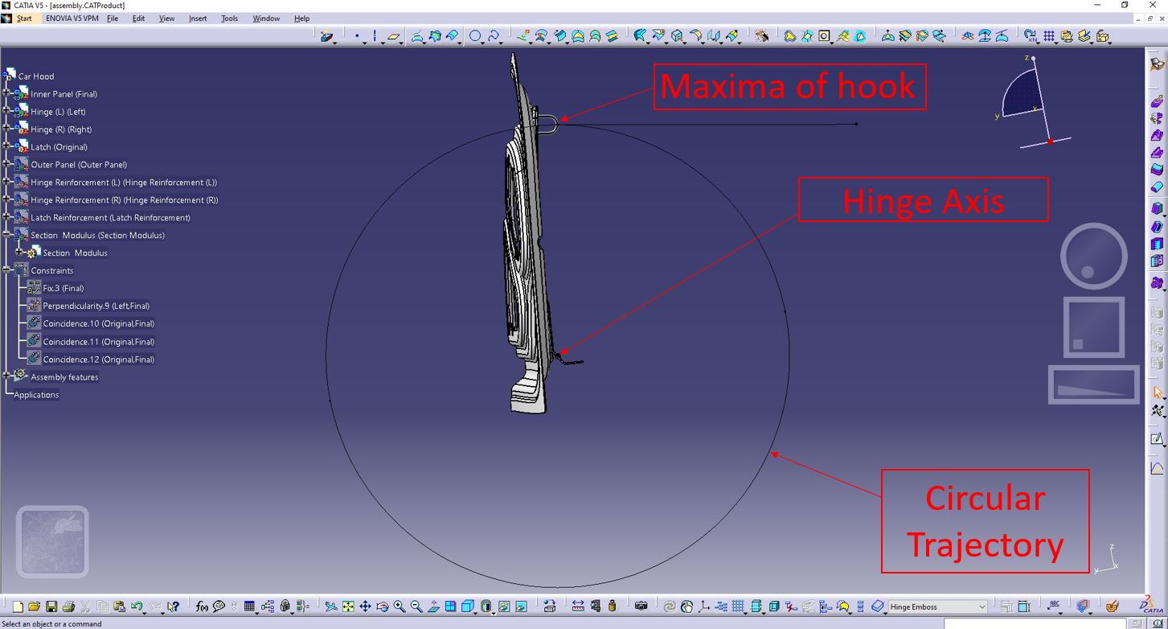Viewport: 1168px width, 629px height.
Task: Click the circle tool in top toolbar
Action: (475, 35)
